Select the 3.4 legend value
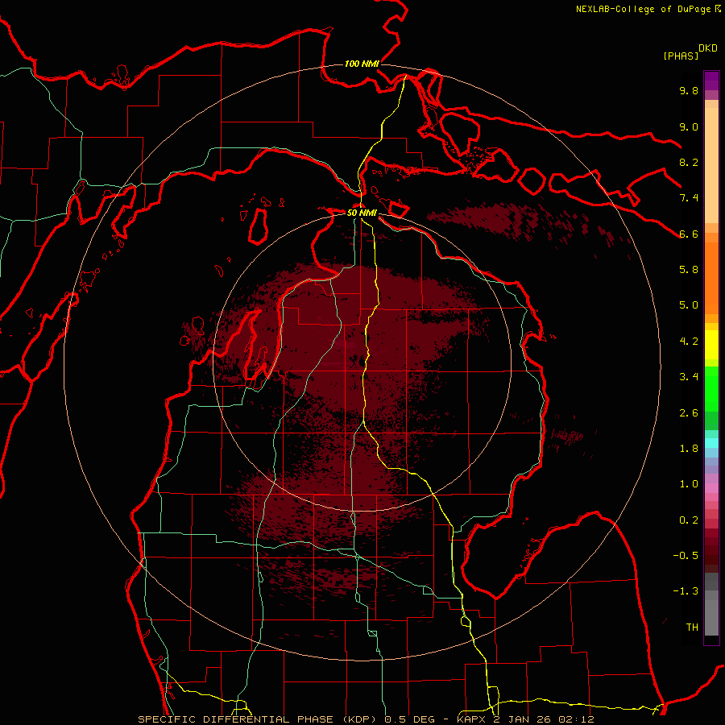Viewport: 725px width, 725px height. coord(689,376)
